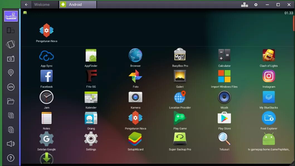The height and width of the screenshot is (166, 295).
Task: Open the AppFinder app
Action: pos(91,58)
